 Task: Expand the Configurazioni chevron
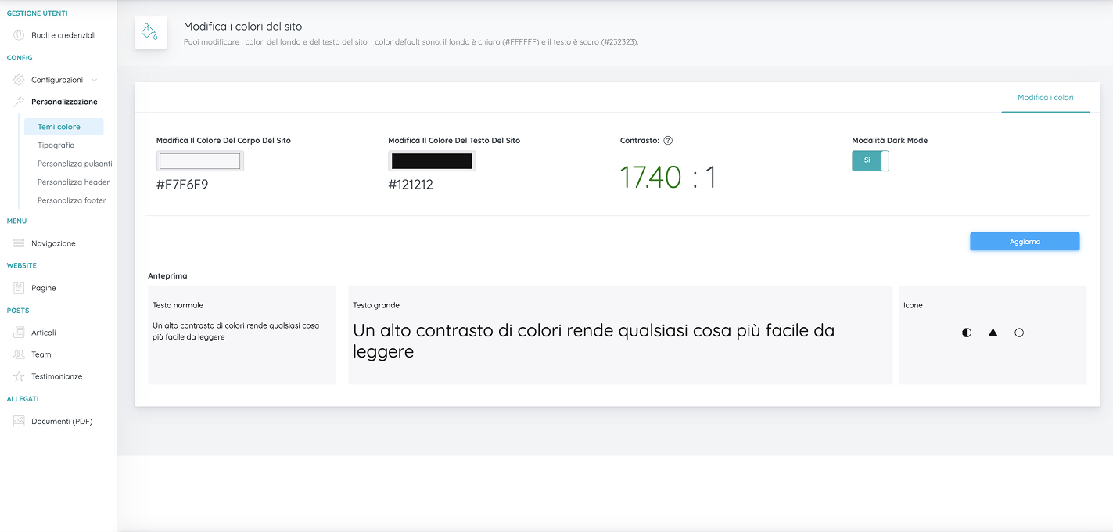(95, 80)
